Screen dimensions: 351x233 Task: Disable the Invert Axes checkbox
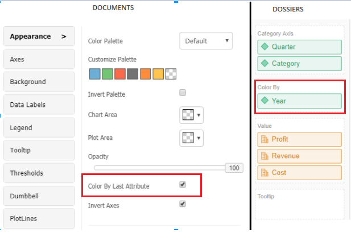[183, 203]
